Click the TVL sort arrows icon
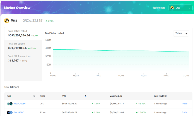Screen dimensions: 194x116 (x=86, y=96)
